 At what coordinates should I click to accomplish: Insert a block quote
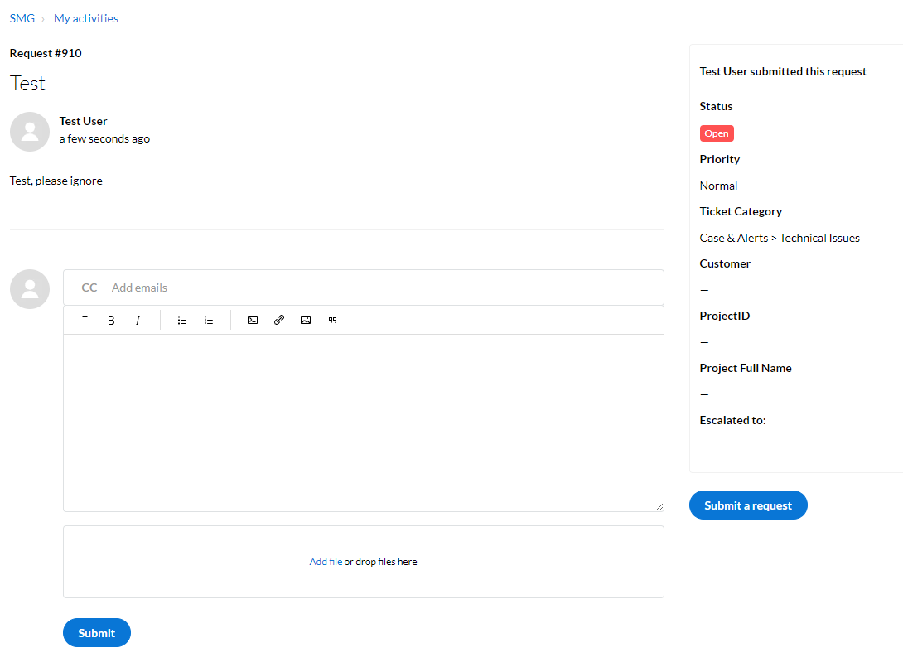(332, 321)
